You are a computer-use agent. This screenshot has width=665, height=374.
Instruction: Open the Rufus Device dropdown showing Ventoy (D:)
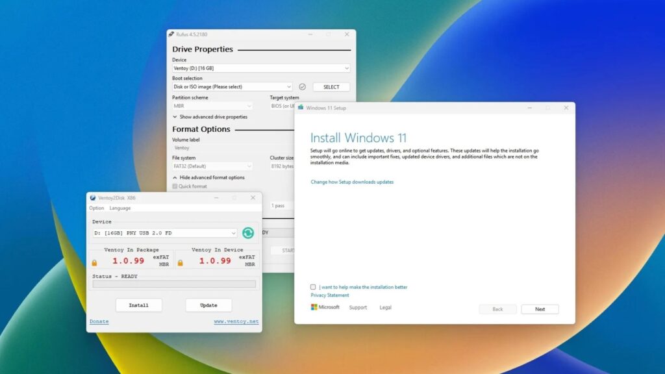tap(261, 68)
